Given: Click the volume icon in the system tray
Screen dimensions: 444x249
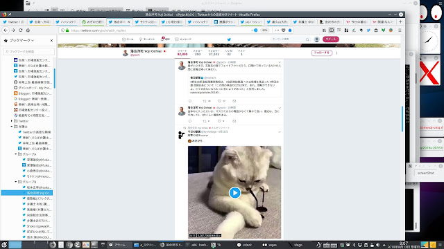Looking at the screenshot, I should coord(377,245).
